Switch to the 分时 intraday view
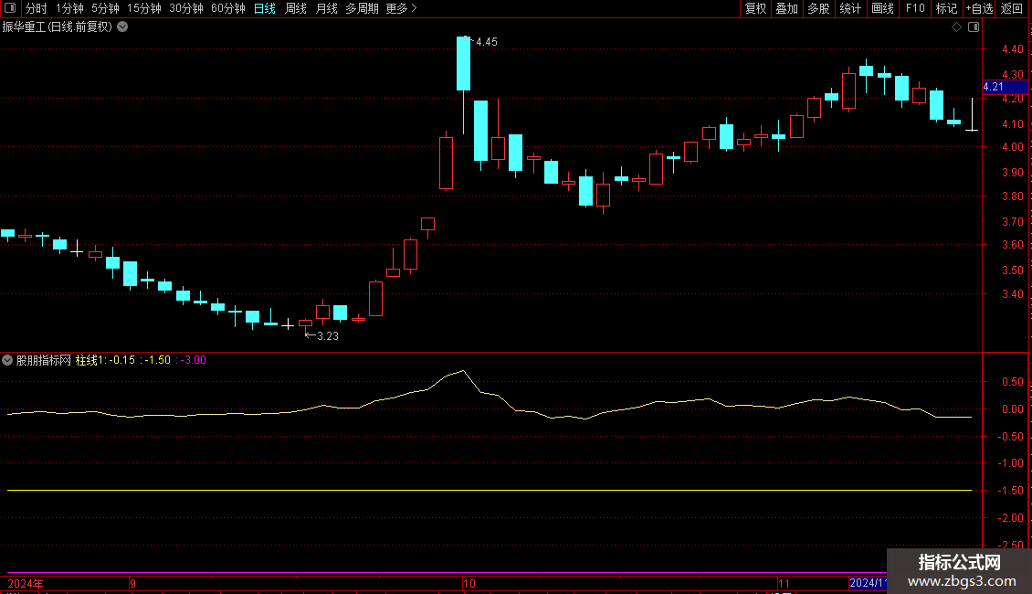Screen dimensions: 1032x594 (37, 8)
